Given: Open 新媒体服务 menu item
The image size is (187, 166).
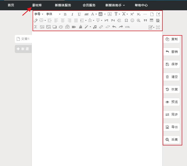Looking at the screenshot, I should (x=63, y=5).
